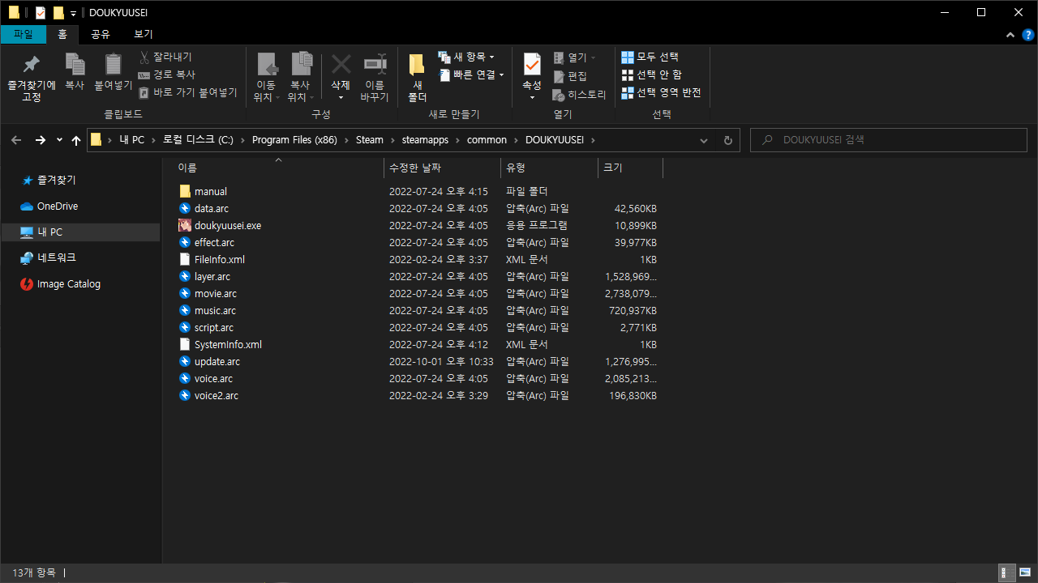Select the update.arc file
The width and height of the screenshot is (1038, 583).
point(217,362)
